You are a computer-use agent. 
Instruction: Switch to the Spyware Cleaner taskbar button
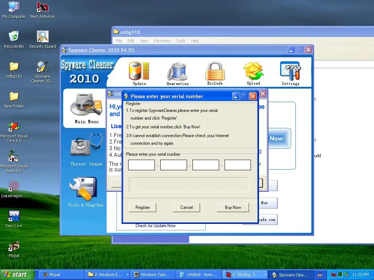coord(291,275)
